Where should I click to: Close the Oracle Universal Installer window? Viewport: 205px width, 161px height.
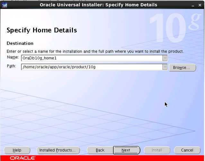coord(200,5)
